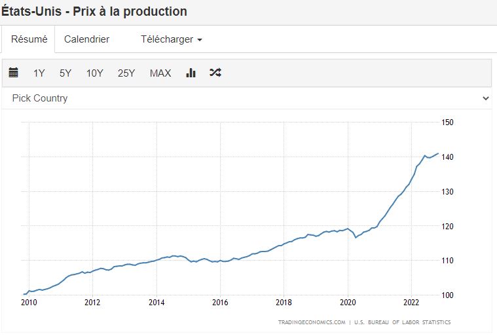Screen dimensions: 497x336
Task: Click the États-Unis - Prix à la production title
Action: (94, 11)
